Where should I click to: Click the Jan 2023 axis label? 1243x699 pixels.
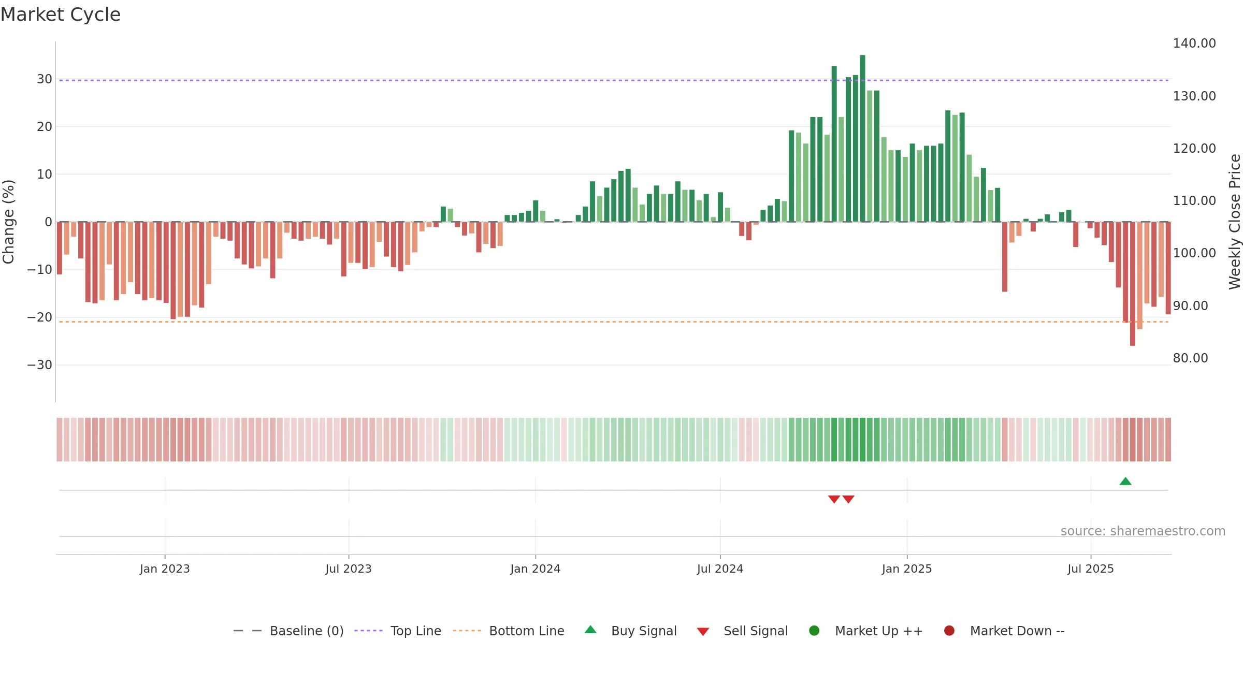165,569
